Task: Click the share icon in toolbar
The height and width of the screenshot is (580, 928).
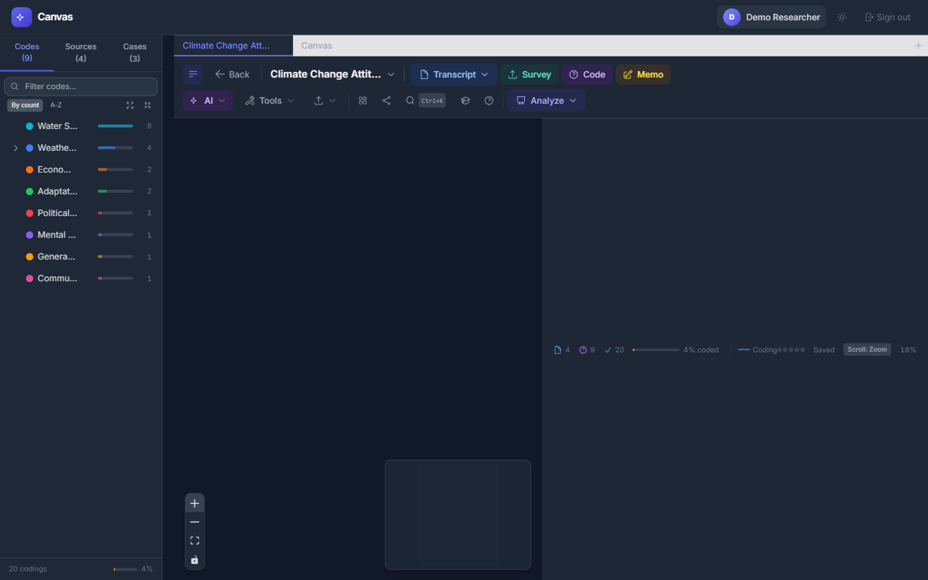Action: click(x=386, y=101)
